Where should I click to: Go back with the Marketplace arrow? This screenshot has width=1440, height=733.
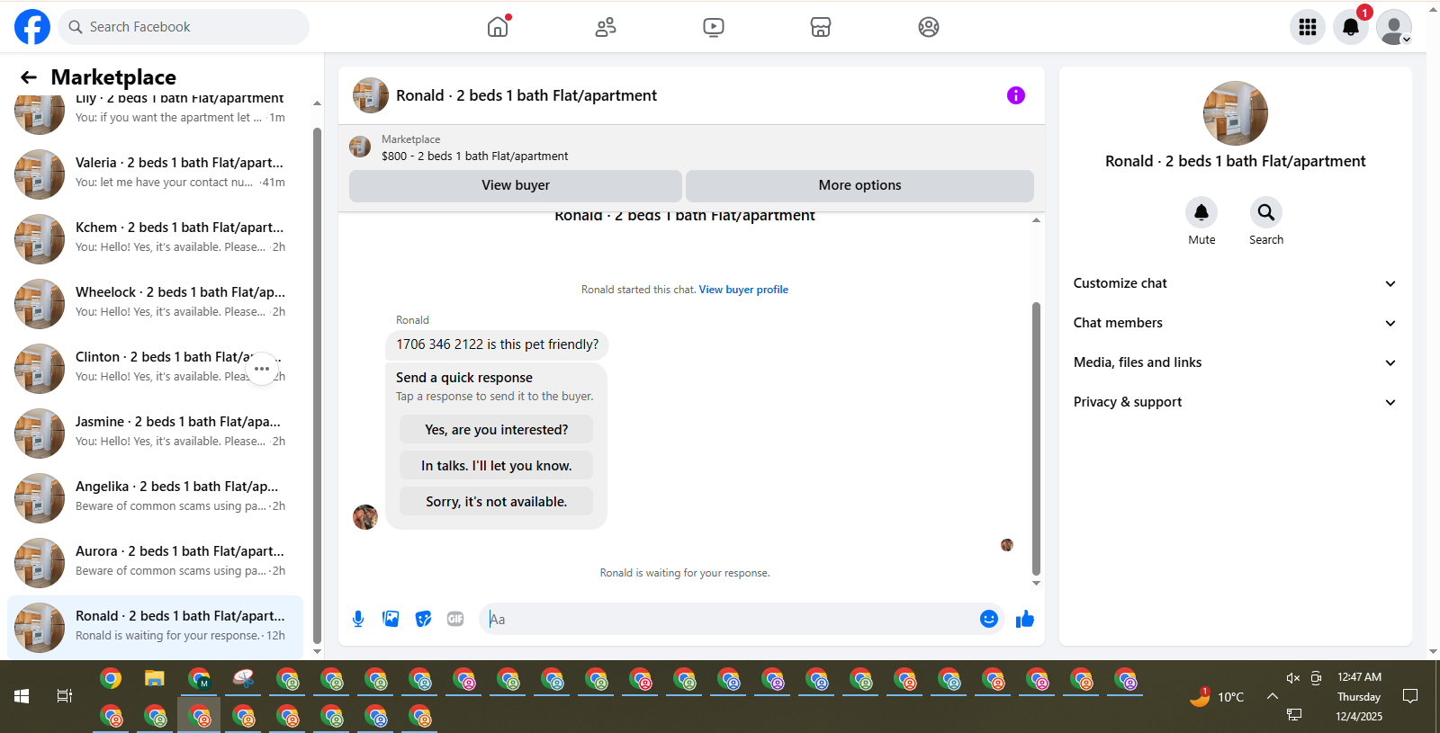click(x=29, y=77)
